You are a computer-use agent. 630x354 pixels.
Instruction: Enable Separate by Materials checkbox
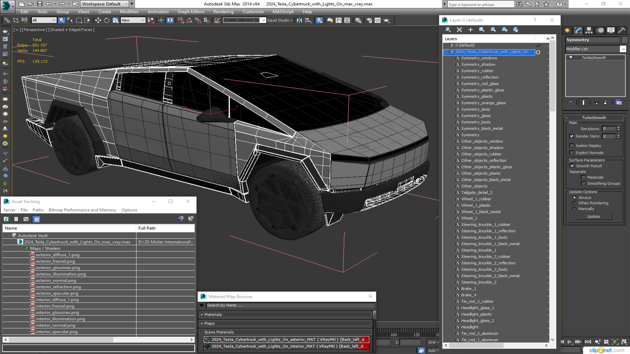point(583,177)
